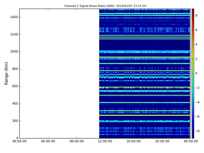
Task: Click the 400 y-axis tick label
Action: pos(15,104)
